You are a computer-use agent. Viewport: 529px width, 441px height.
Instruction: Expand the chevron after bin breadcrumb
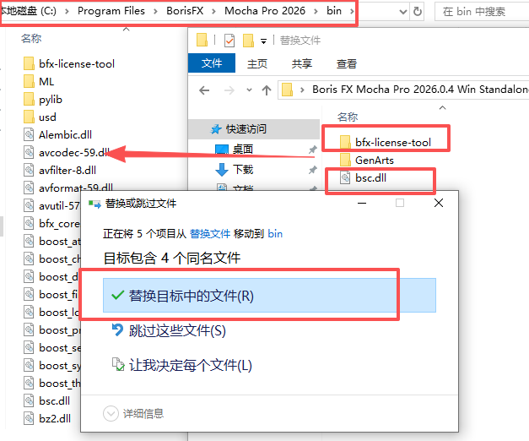click(352, 12)
